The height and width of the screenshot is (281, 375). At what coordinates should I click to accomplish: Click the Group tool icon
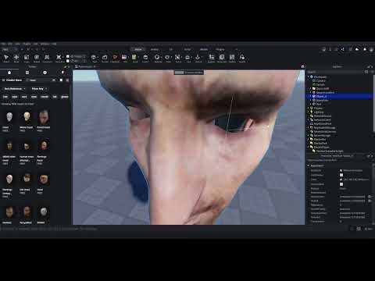178,58
